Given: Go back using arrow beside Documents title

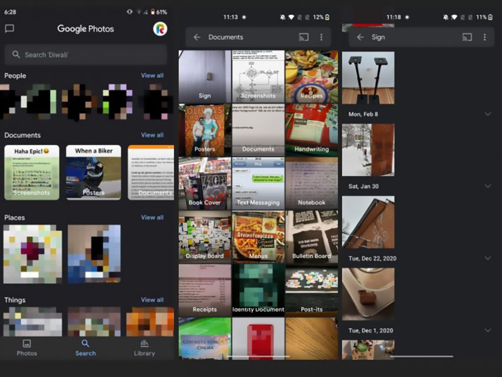Looking at the screenshot, I should coord(197,37).
